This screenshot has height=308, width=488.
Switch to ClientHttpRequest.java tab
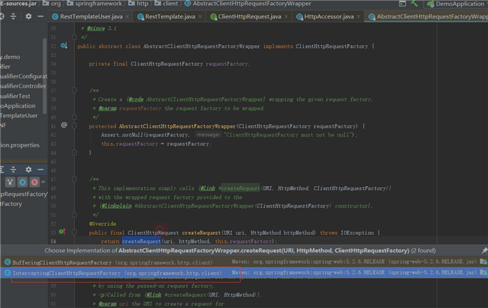coord(249,16)
